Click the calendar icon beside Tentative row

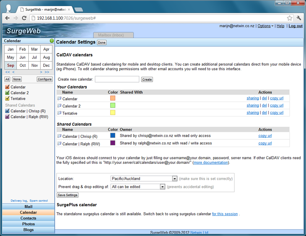[x=59, y=113]
